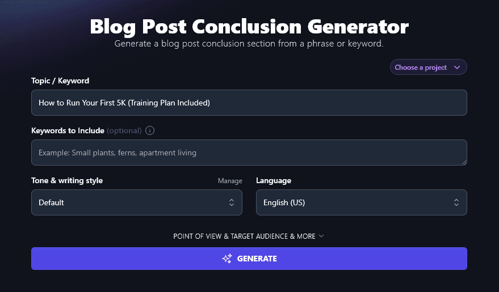Focus the Topic / Keyword input field
499x292 pixels.
249,103
